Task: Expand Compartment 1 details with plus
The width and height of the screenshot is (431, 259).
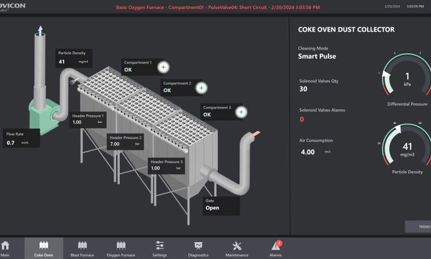Action: point(163,67)
